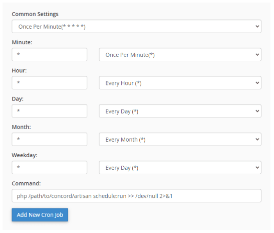Click into the Command input field
Screen dimensions: 274x233
[x=136, y=196]
